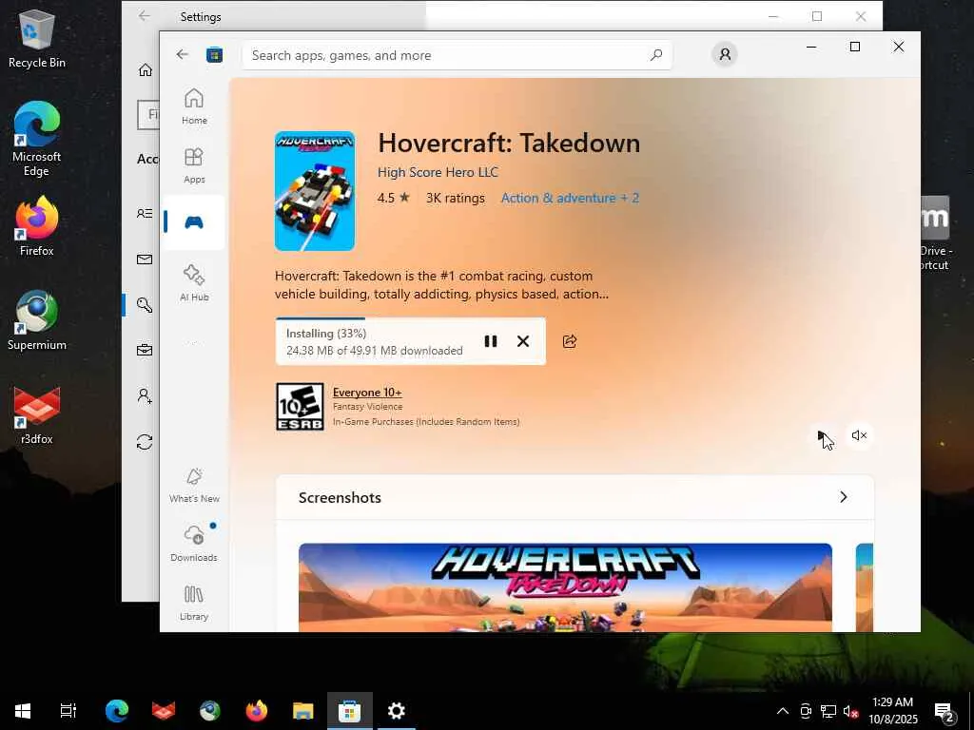This screenshot has height=730, width=974.
Task: Click the Hovercraft app icon image
Action: pos(315,191)
